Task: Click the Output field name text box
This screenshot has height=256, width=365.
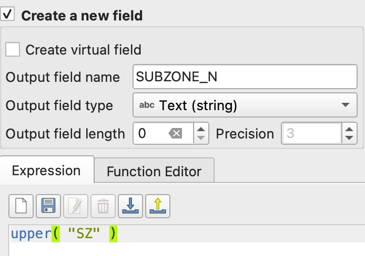Action: pyautogui.click(x=245, y=78)
